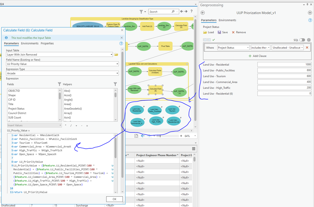The height and width of the screenshot is (207, 314).
Task: Open the Insert Values dropdown
Action: [60, 125]
